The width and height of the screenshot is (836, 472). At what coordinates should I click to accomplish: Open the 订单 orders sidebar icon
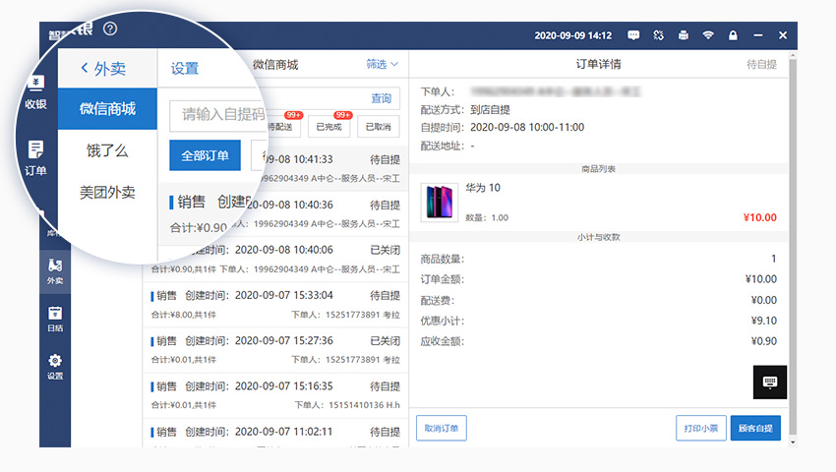point(36,155)
